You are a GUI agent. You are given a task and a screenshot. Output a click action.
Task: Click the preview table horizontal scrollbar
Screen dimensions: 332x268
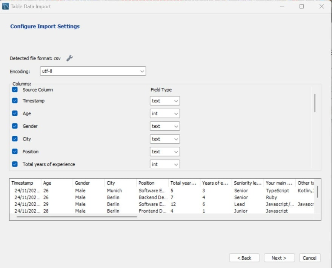77,217
